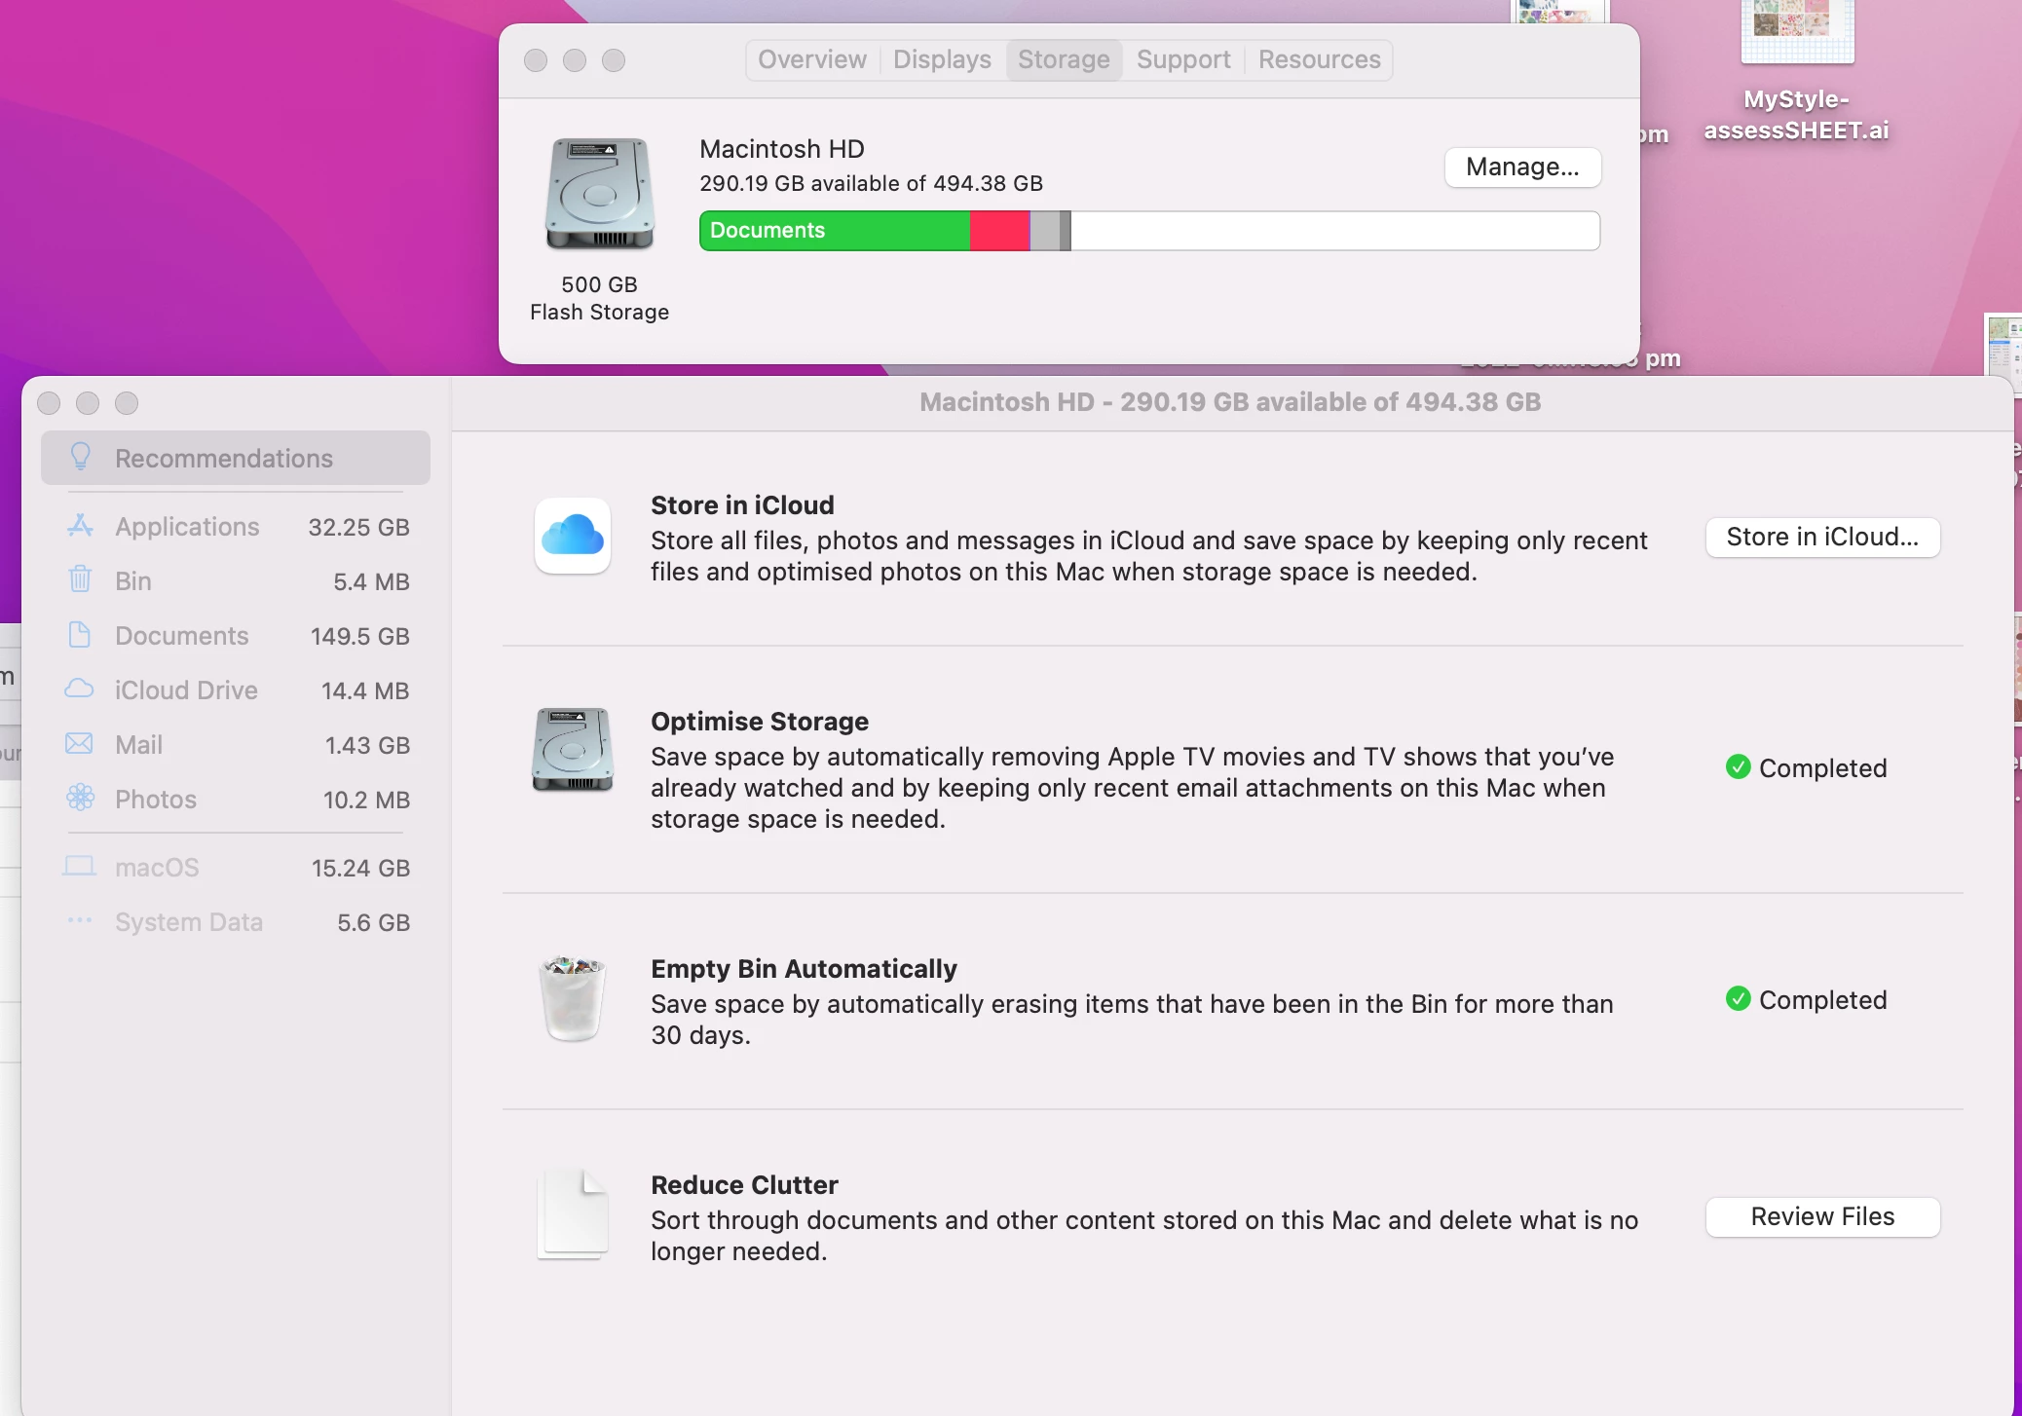
Task: Click the Bin trash icon in sidebar
Action: [x=80, y=580]
